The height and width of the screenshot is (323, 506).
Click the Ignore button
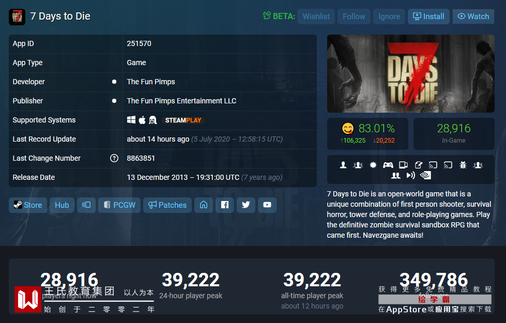(x=389, y=17)
